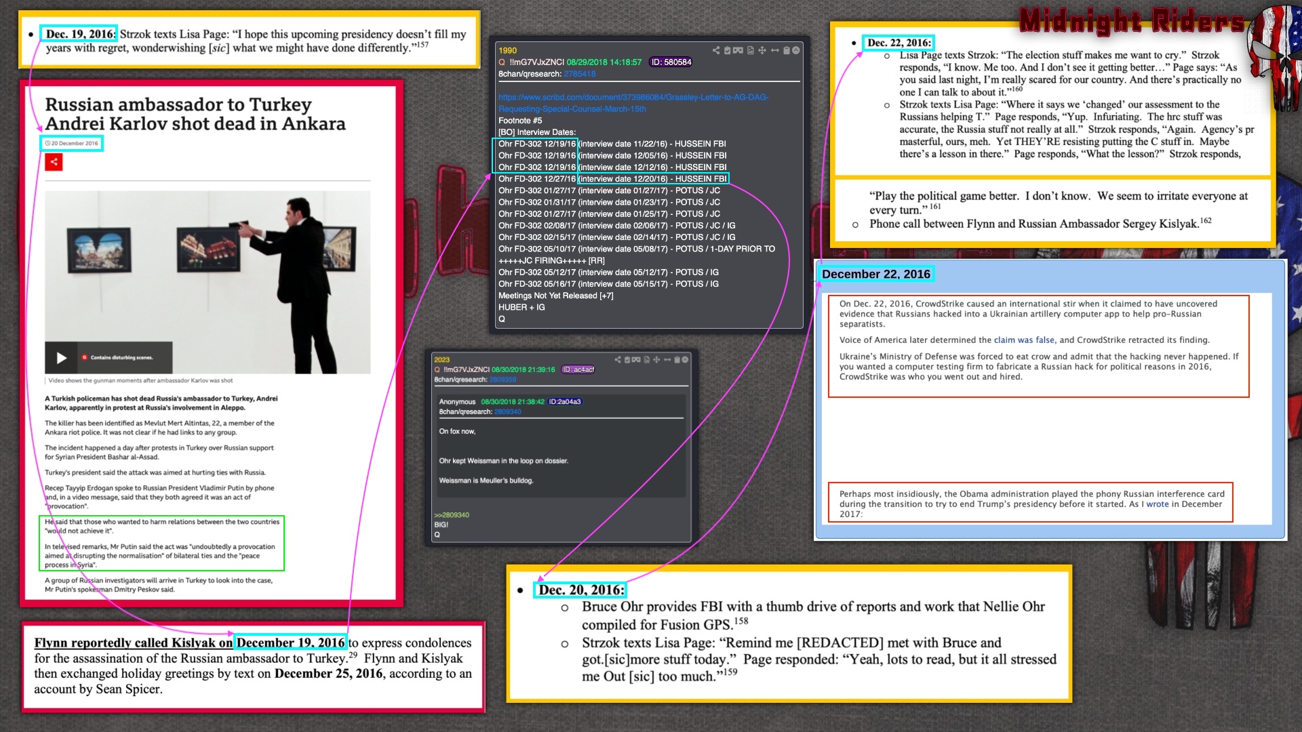
Task: Click the horizontal arrows icon on post 1990
Action: 775,50
